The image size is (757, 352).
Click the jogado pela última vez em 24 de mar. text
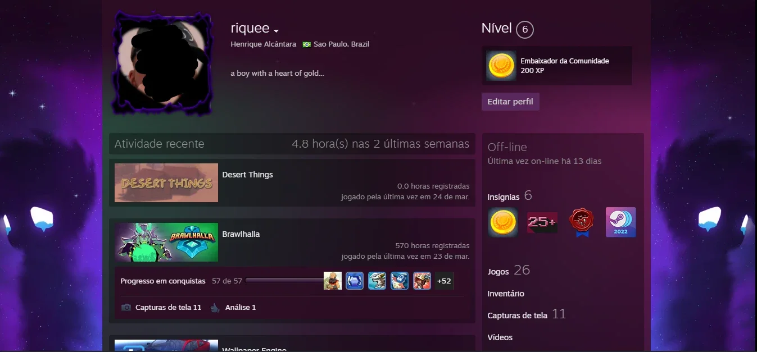pyautogui.click(x=405, y=197)
